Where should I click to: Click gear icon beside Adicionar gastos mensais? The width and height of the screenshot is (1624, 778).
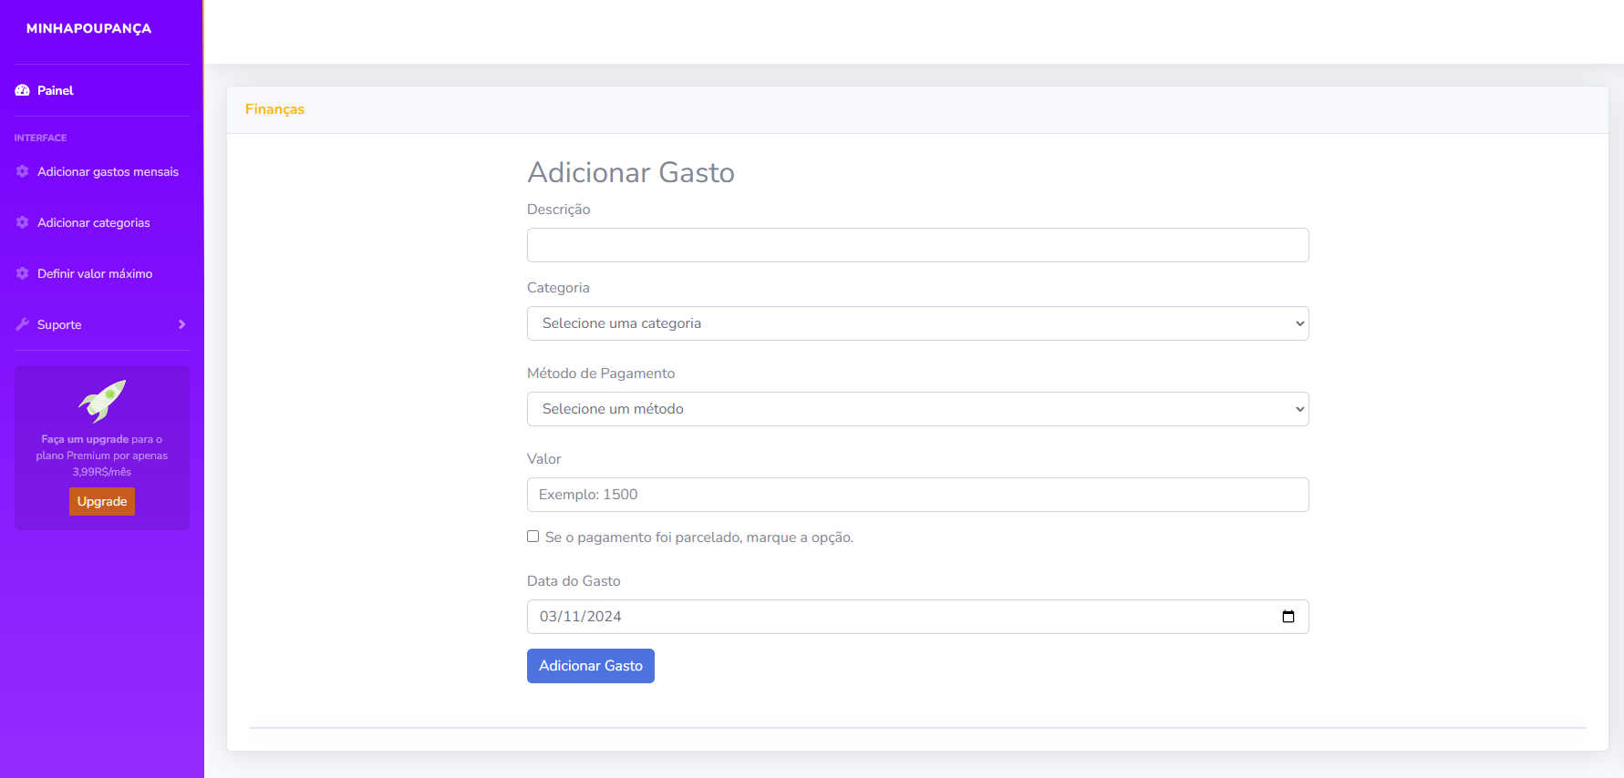[23, 171]
